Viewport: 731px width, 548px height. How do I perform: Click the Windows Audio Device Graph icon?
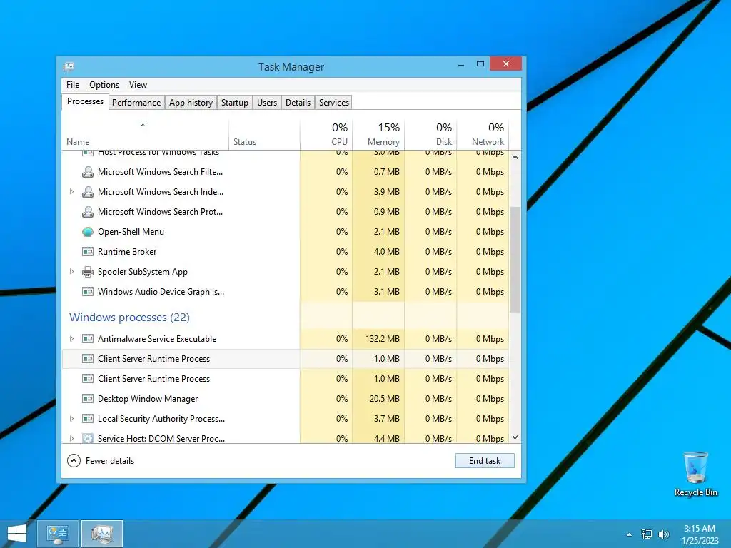click(x=88, y=292)
